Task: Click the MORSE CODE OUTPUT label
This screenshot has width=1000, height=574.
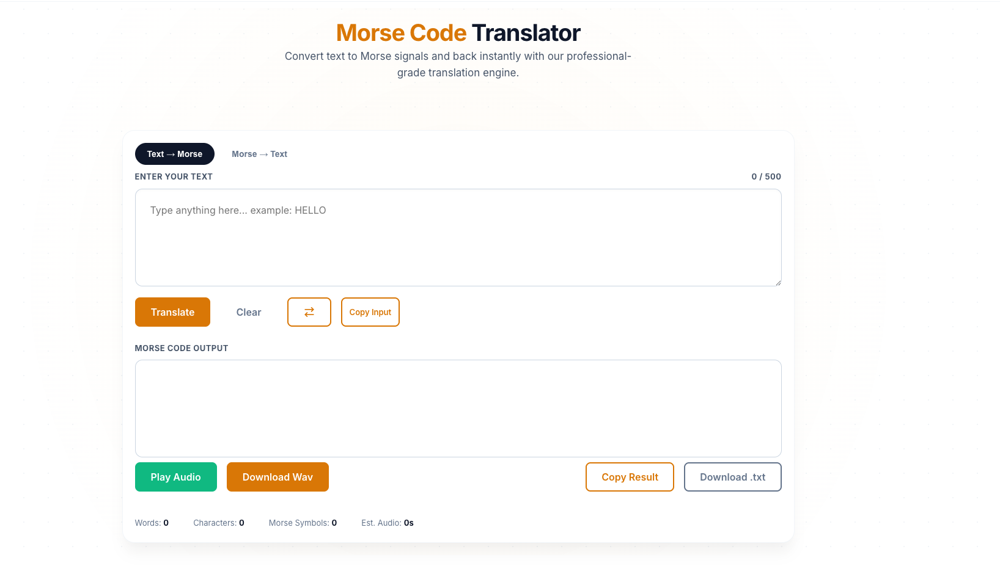Action: pyautogui.click(x=181, y=348)
